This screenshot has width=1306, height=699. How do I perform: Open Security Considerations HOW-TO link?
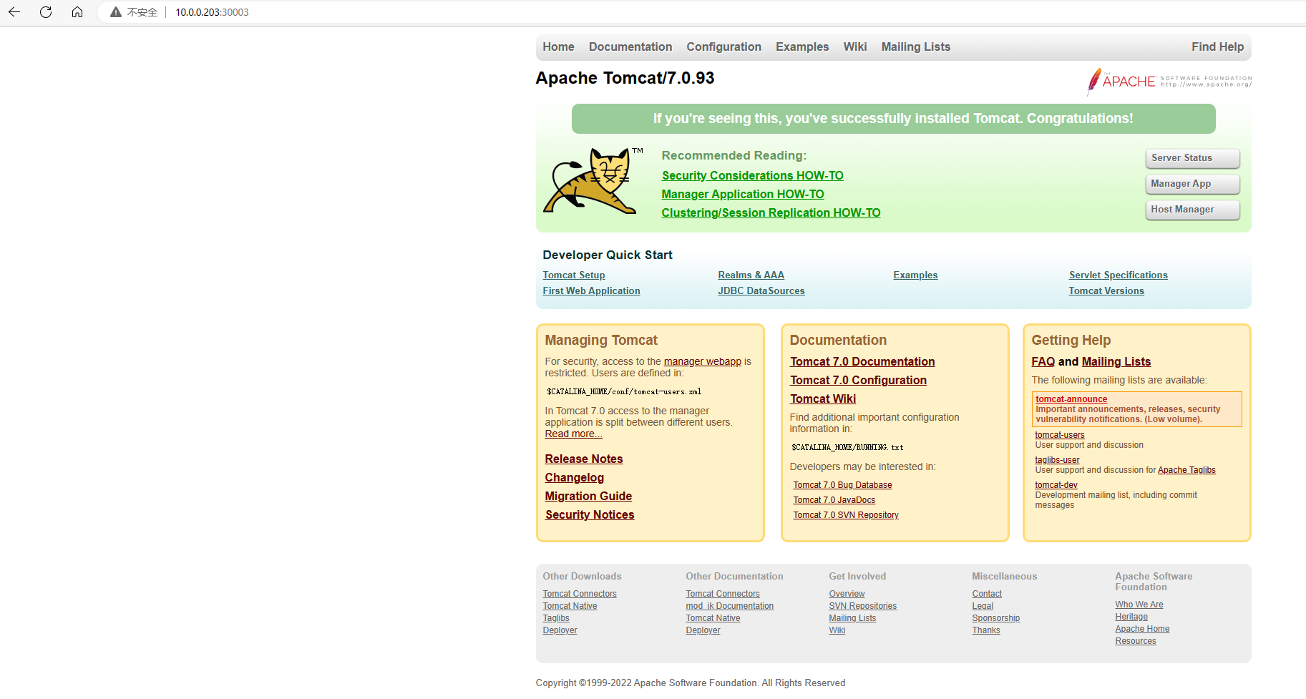[753, 176]
